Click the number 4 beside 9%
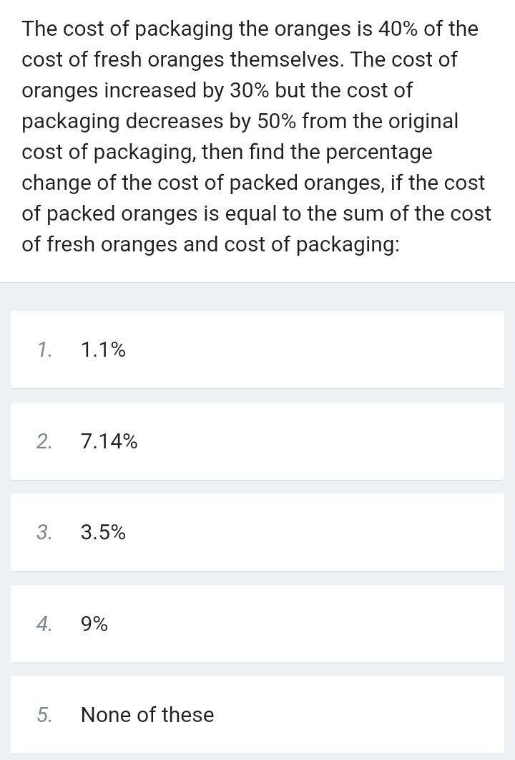 pyautogui.click(x=43, y=624)
